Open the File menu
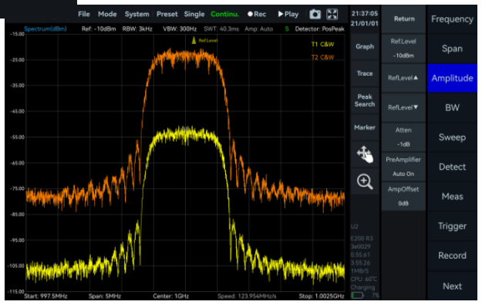 [84, 14]
